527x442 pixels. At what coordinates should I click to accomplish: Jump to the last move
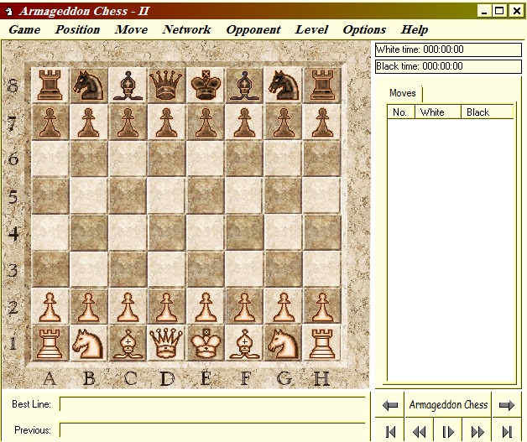507,432
